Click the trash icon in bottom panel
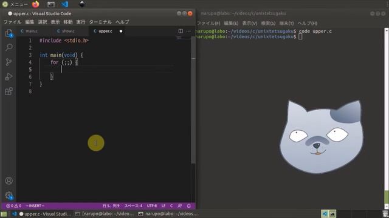389x218 pixels. tap(385, 214)
